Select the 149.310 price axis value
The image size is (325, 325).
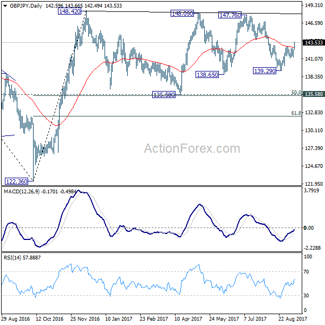tap(314, 5)
